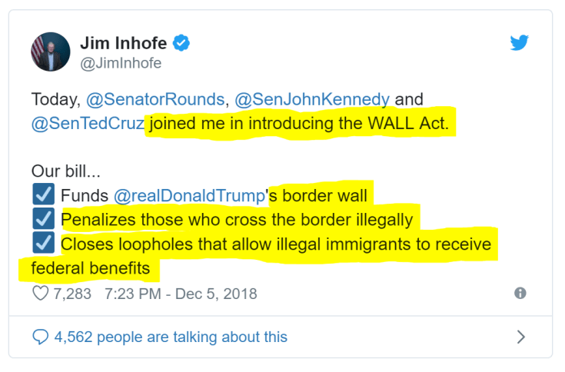
Task: Open "4,562 people are talking about this"
Action: [x=171, y=337]
